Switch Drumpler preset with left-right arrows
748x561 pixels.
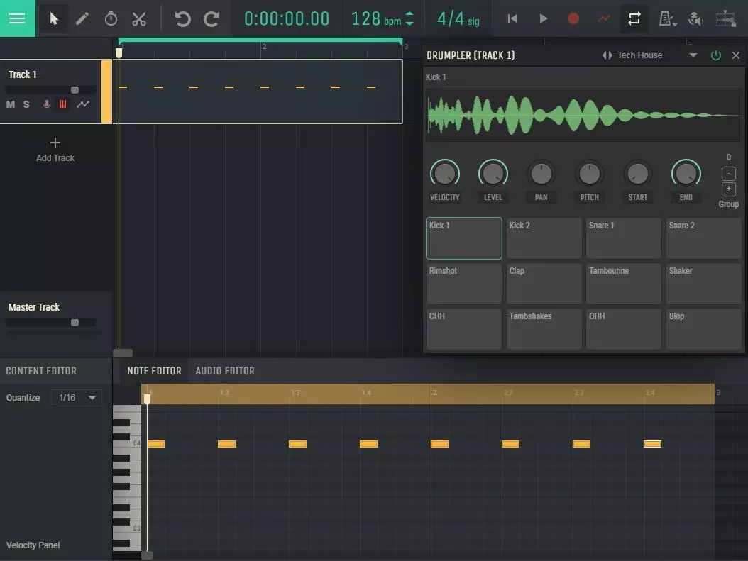[x=607, y=55]
